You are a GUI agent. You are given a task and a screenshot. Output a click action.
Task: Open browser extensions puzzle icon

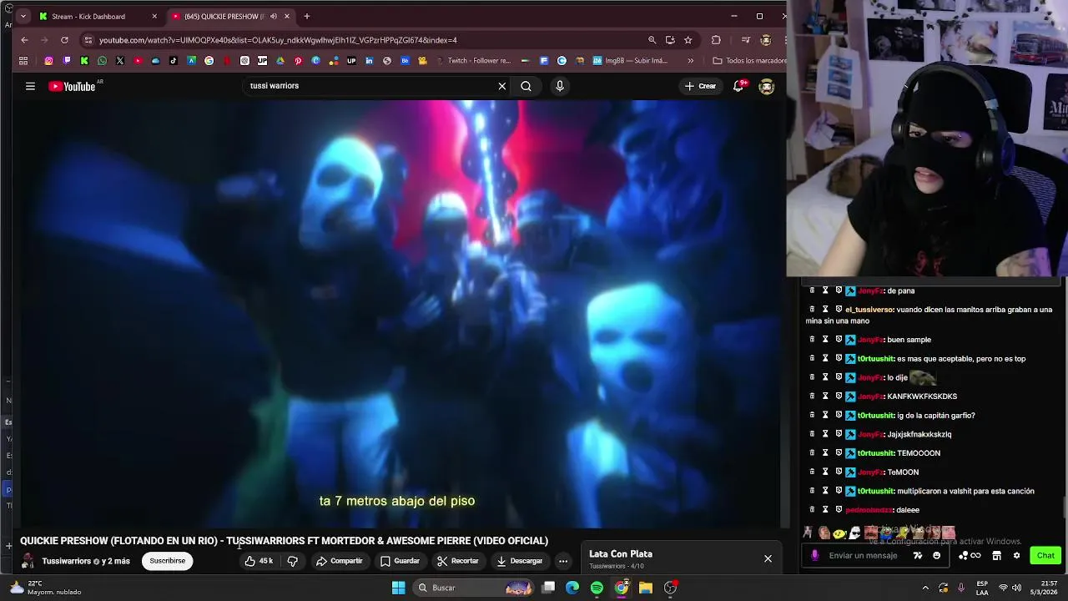click(x=715, y=40)
